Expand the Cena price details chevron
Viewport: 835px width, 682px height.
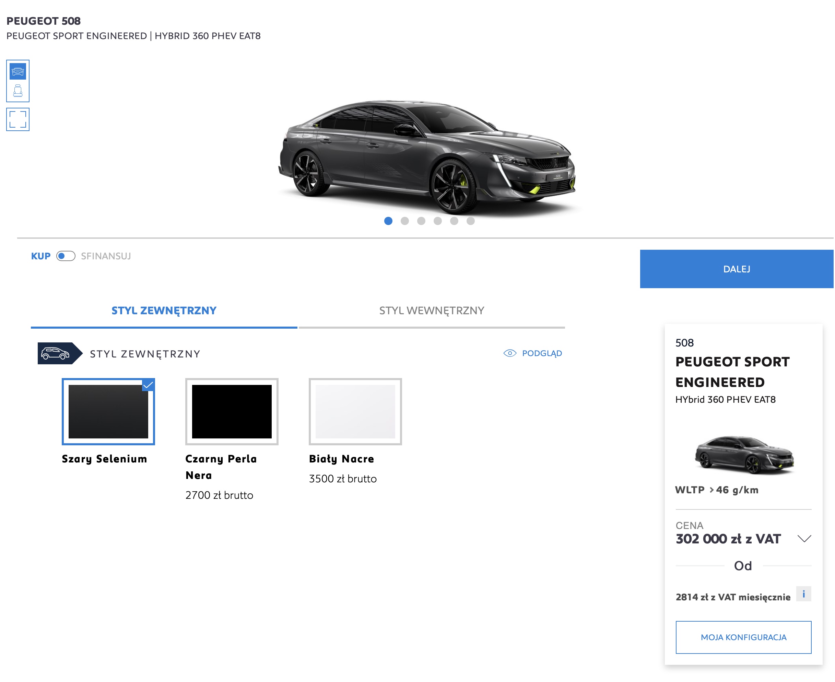click(x=804, y=539)
